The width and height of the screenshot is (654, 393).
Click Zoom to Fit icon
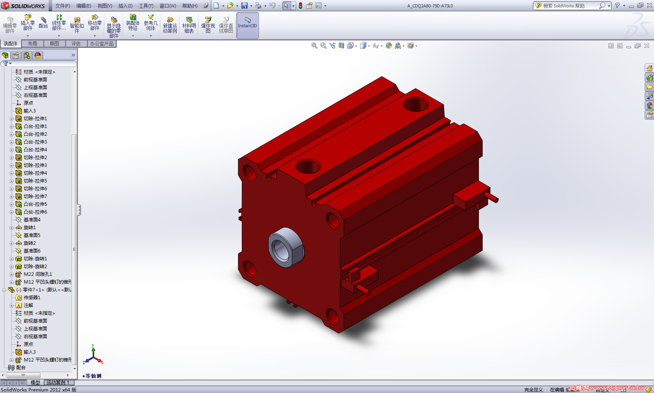(314, 46)
